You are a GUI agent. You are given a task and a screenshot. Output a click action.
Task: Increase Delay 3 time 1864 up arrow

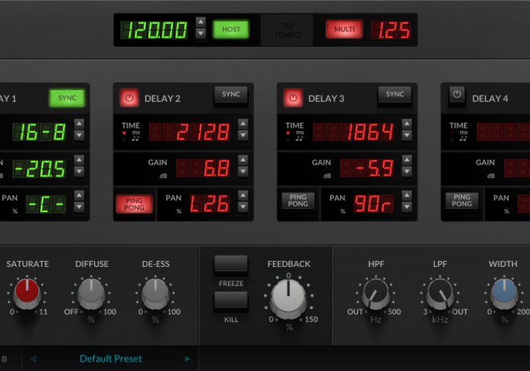(x=407, y=124)
